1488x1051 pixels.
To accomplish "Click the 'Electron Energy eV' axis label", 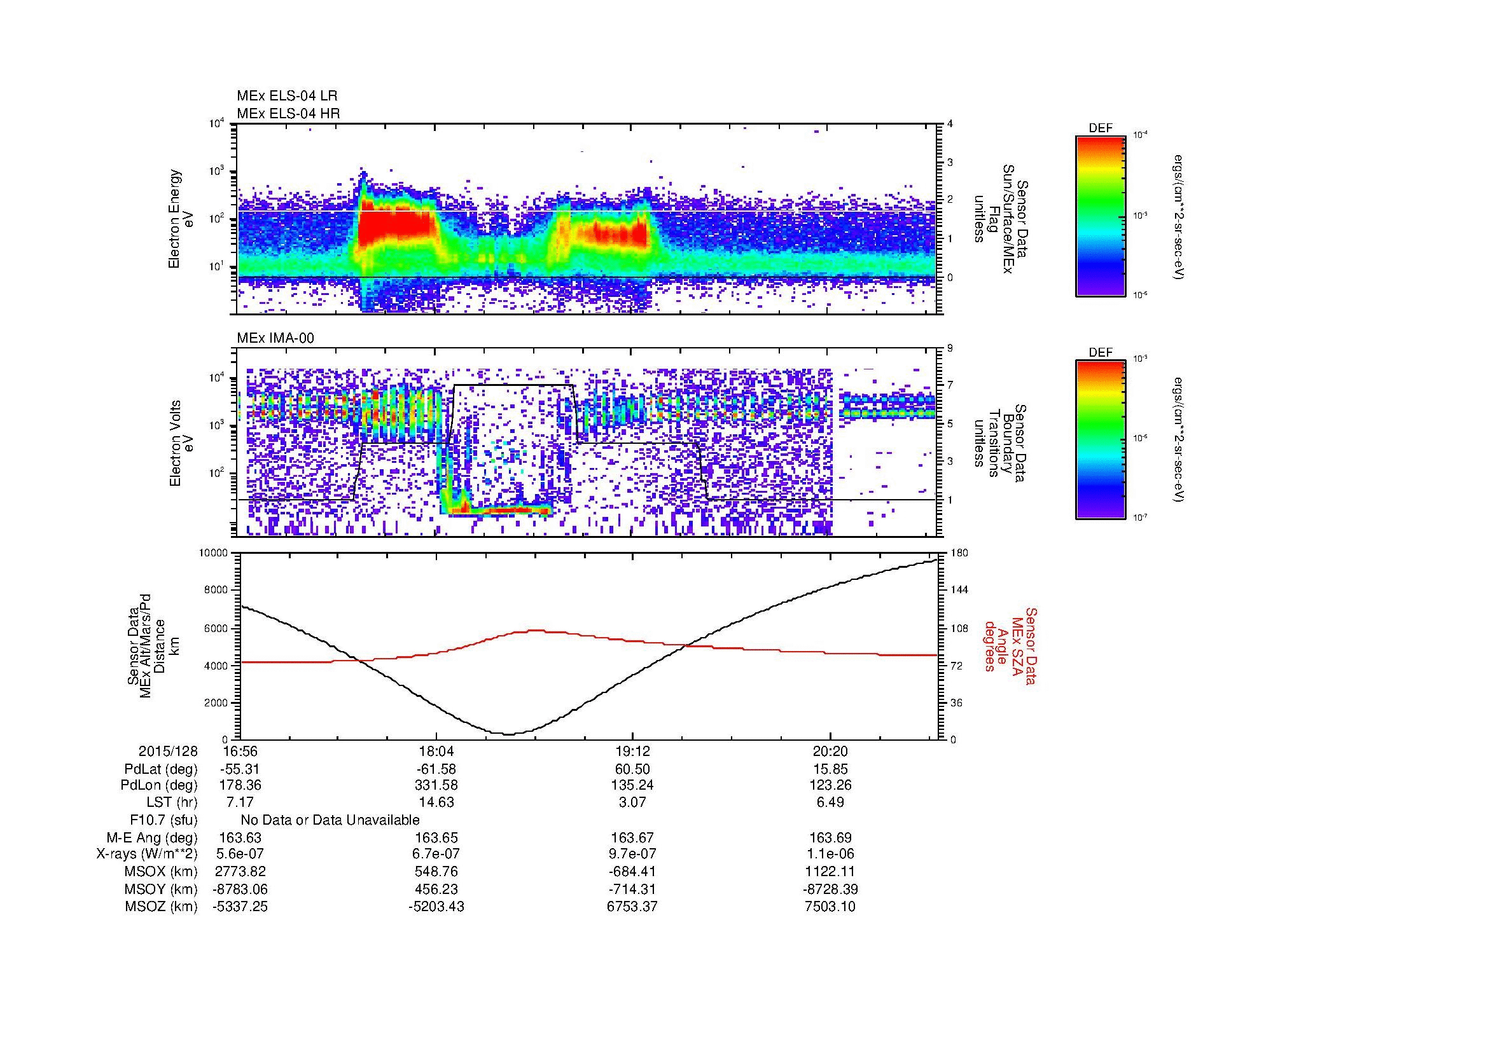I will click(181, 219).
